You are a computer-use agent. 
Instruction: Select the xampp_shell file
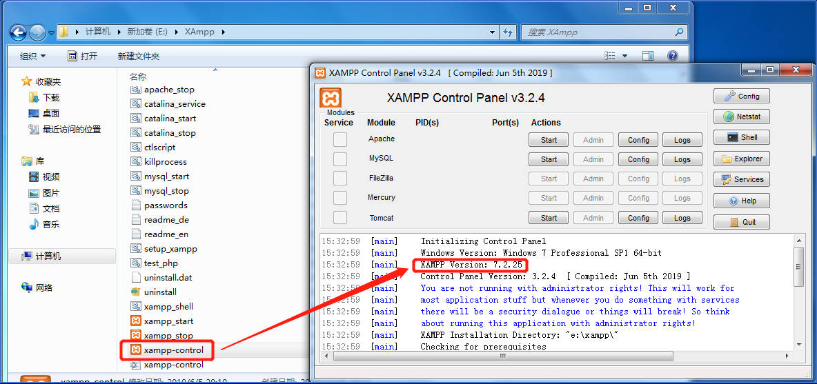pyautogui.click(x=162, y=307)
